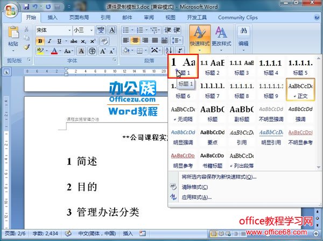Open Change Case dropdown

[x=68, y=51]
